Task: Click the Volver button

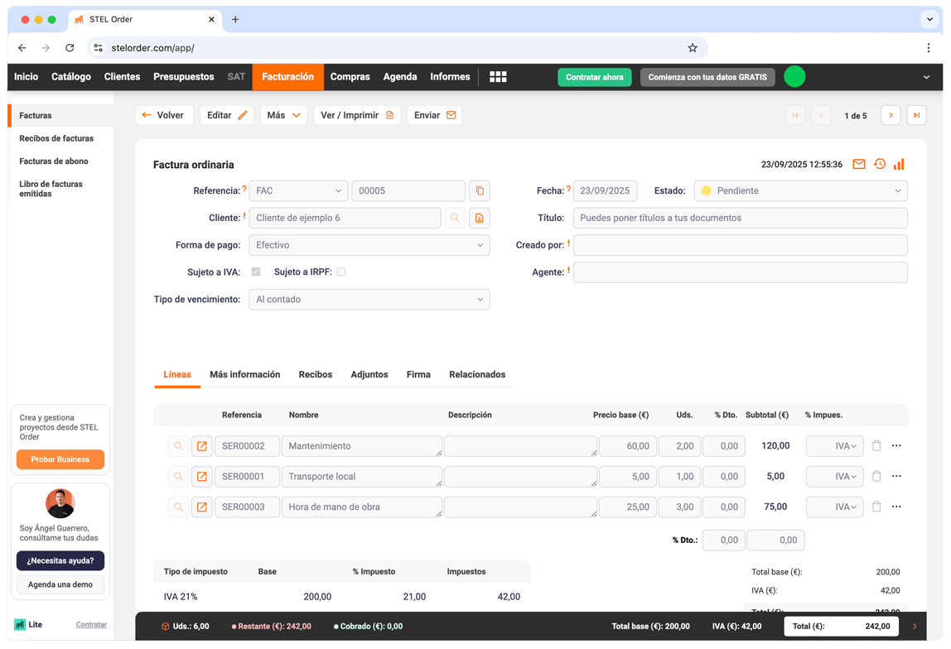Action: [164, 115]
